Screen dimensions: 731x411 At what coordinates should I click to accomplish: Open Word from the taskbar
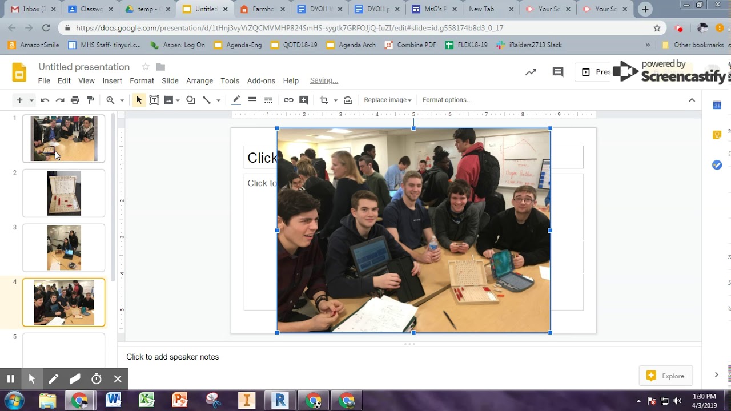113,400
